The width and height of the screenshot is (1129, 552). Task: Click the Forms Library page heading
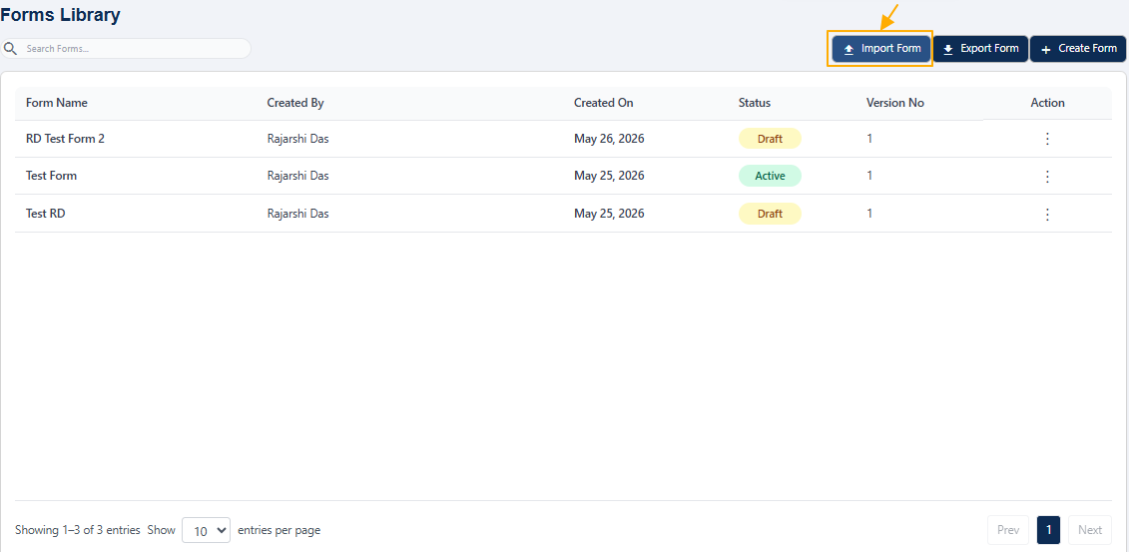click(61, 14)
